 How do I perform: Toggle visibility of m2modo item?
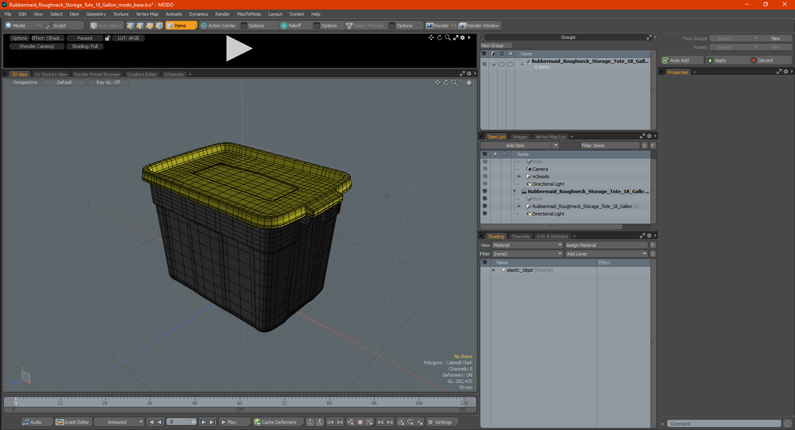(484, 177)
